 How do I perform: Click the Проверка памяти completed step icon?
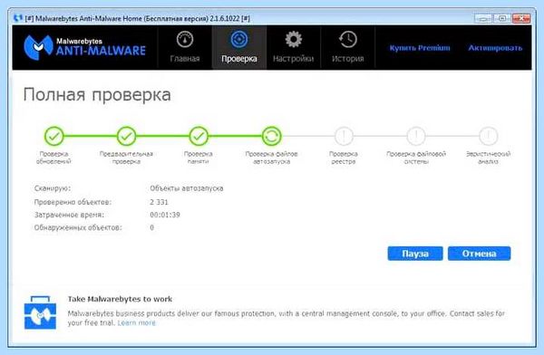[x=199, y=136]
